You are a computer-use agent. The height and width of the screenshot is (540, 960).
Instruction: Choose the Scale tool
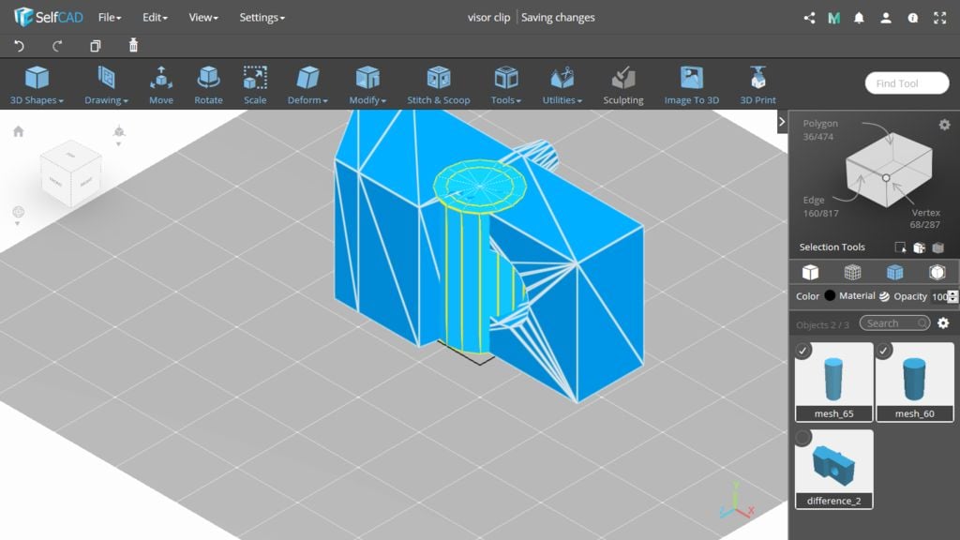[254, 84]
